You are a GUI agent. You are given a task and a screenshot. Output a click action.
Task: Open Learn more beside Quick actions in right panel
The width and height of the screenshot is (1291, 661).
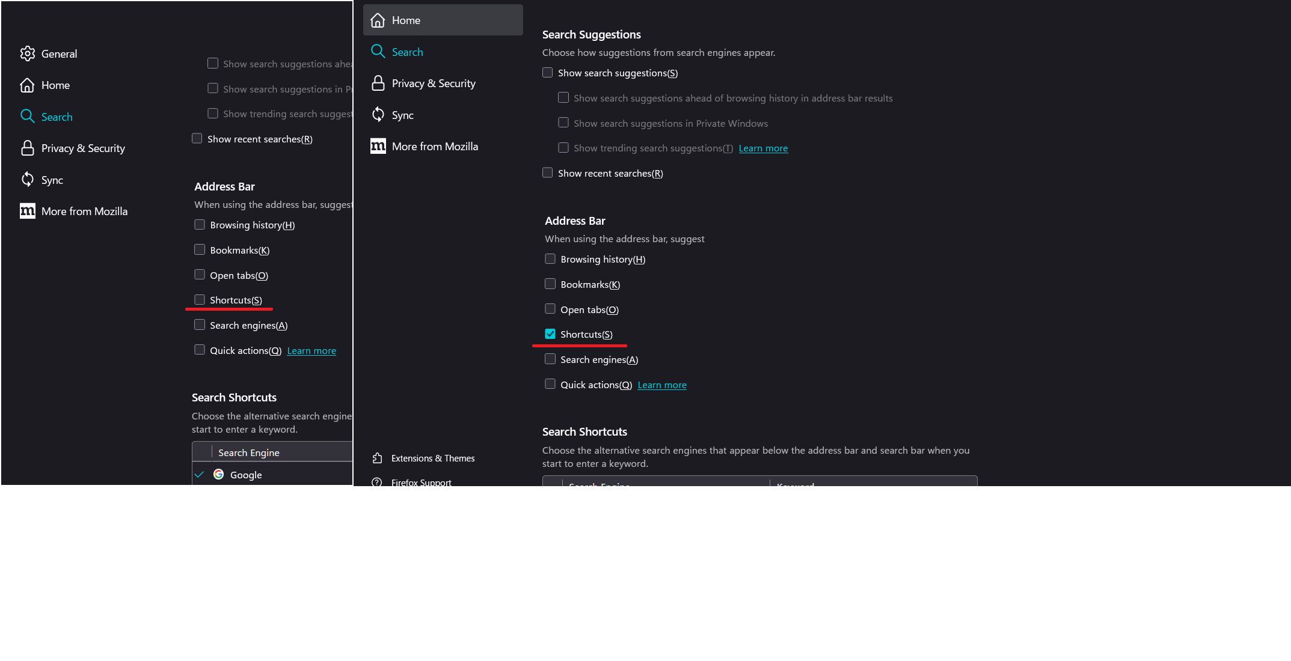(661, 385)
